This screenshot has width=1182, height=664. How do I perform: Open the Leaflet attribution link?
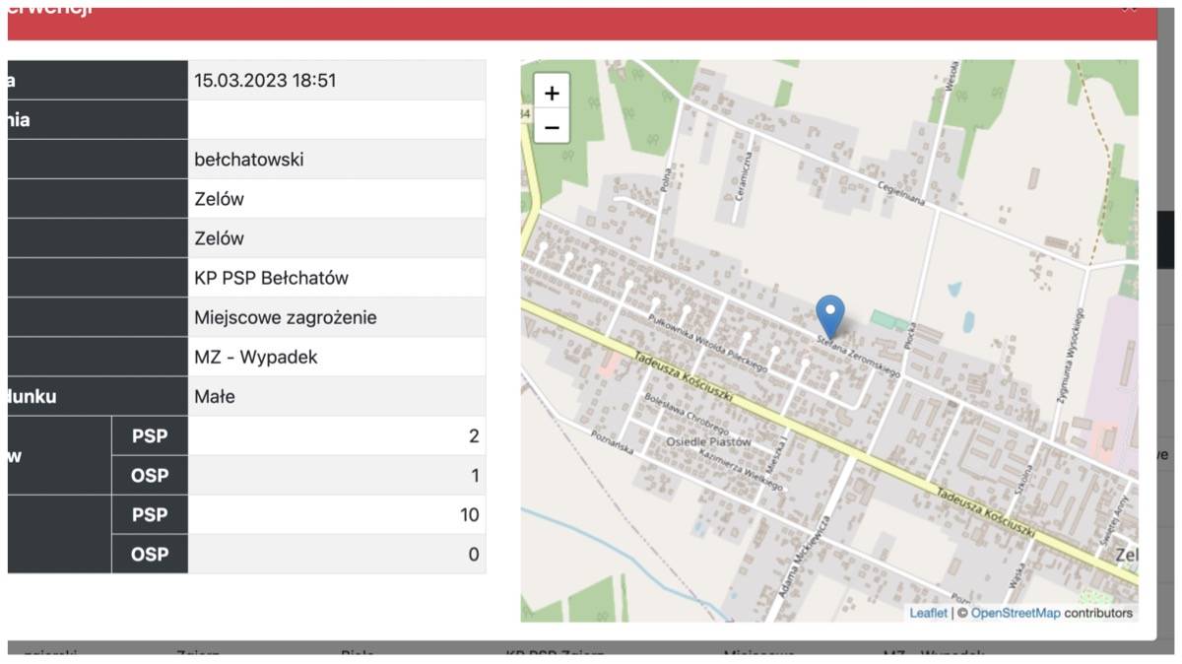(928, 613)
